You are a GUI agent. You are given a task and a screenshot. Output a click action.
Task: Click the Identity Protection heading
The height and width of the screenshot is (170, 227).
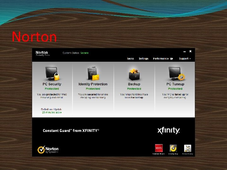pos(93,84)
